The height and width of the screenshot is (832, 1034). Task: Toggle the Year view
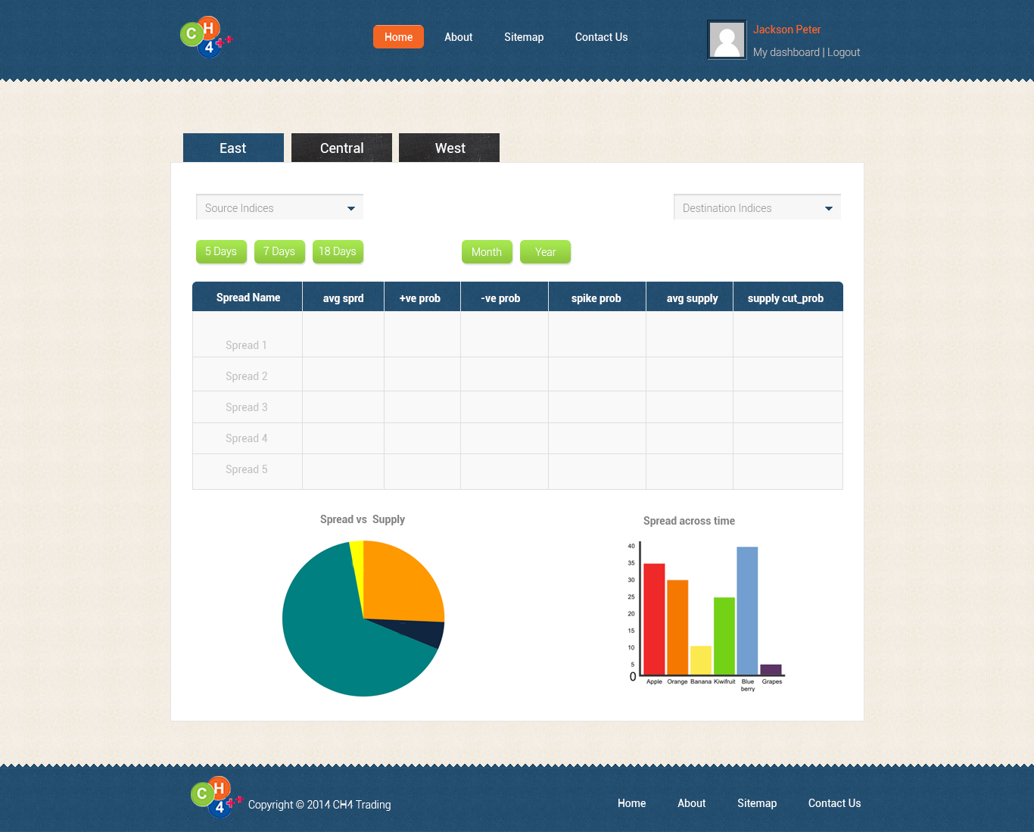click(x=545, y=251)
